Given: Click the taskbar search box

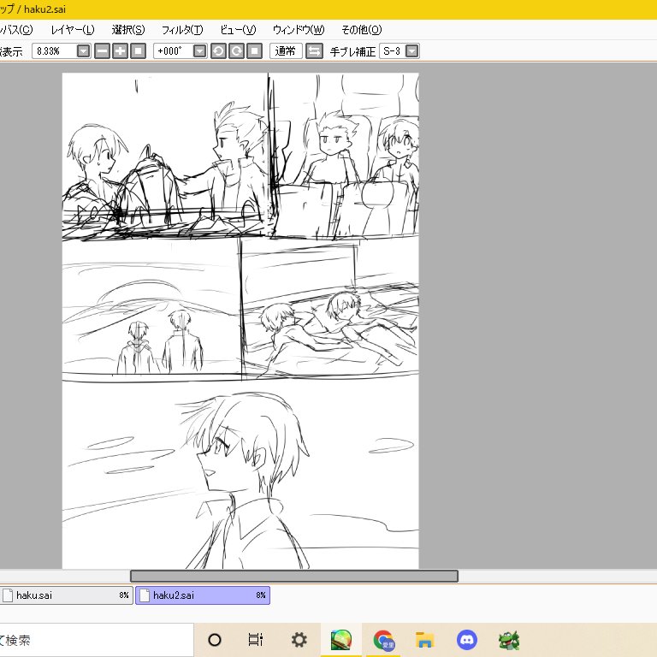Looking at the screenshot, I should [97, 640].
